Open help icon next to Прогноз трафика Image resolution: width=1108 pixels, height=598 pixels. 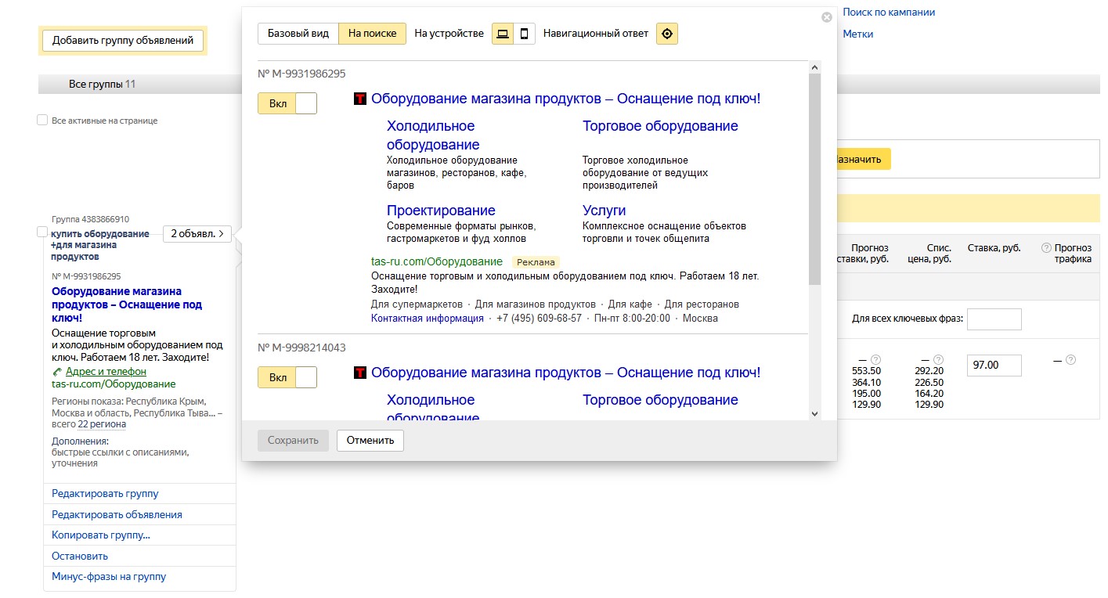(1046, 247)
